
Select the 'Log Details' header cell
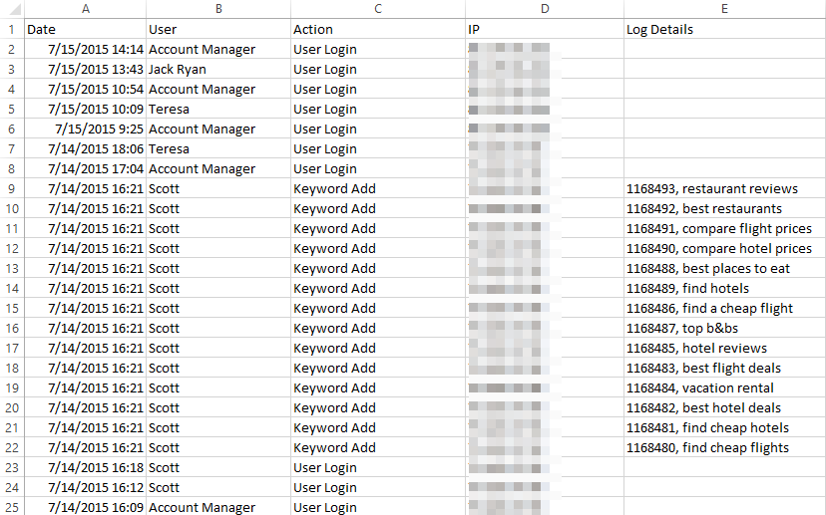[x=659, y=29]
